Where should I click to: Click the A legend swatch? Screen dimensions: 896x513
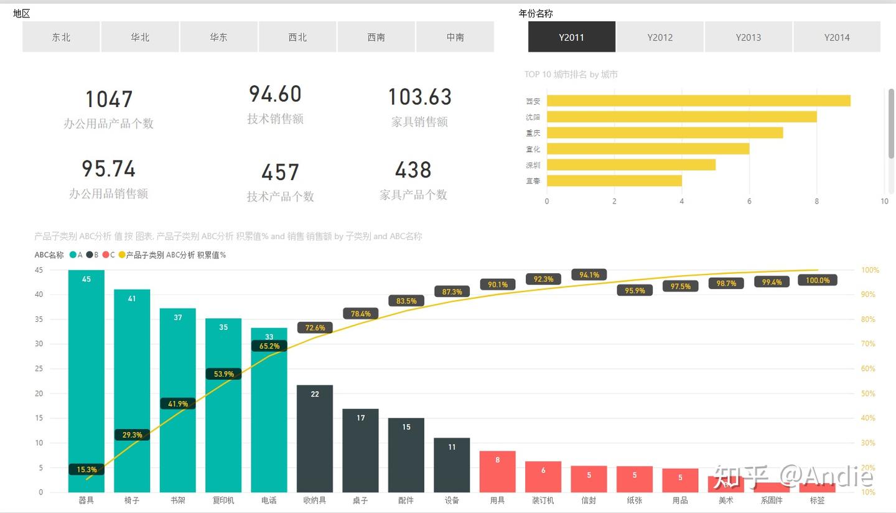click(73, 255)
